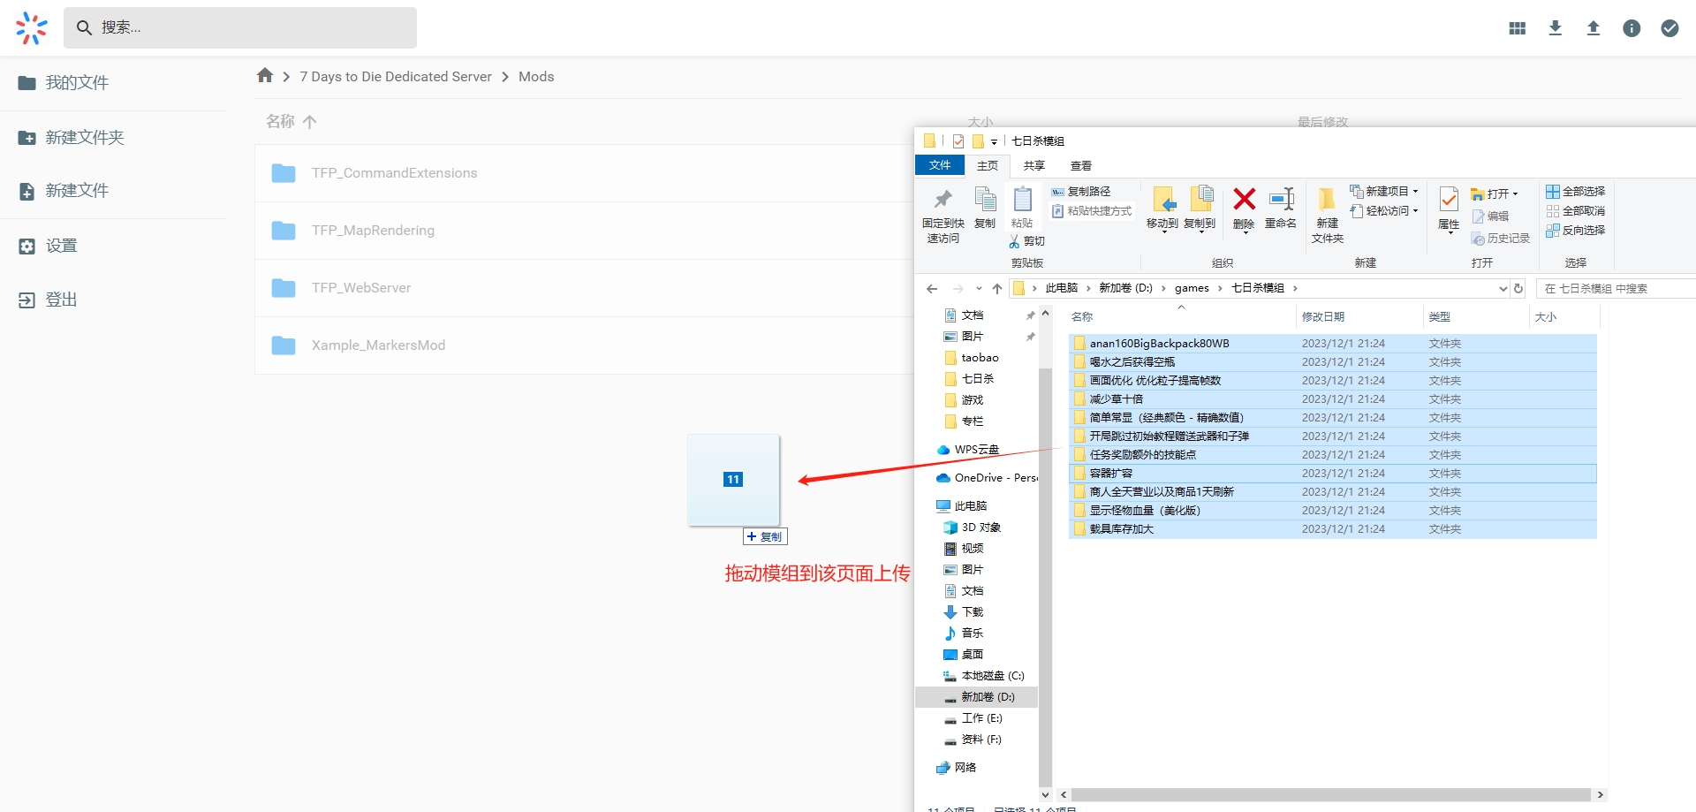1696x812 pixels.
Task: Click the Mods breadcrumb link
Action: (536, 77)
